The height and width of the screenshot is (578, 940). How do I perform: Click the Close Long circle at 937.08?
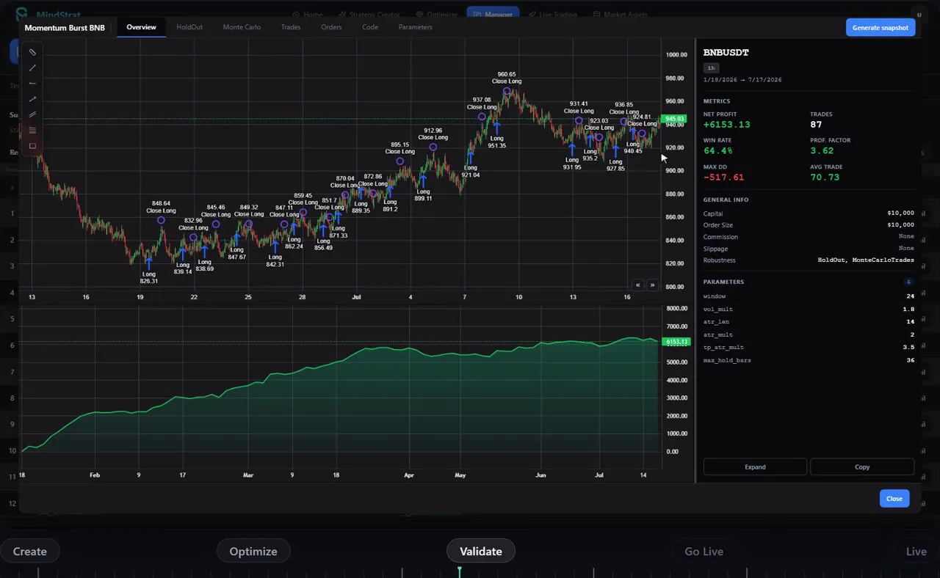(482, 116)
